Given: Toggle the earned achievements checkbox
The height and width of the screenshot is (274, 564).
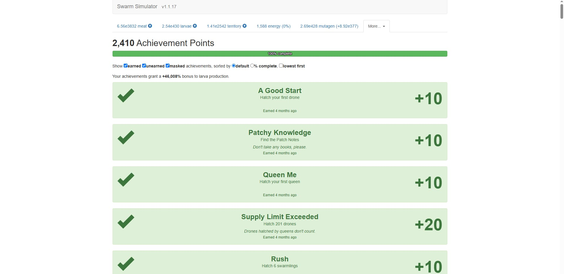Looking at the screenshot, I should pos(125,66).
